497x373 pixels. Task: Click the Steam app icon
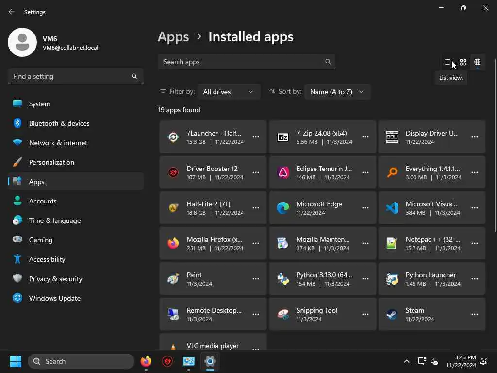pos(392,315)
